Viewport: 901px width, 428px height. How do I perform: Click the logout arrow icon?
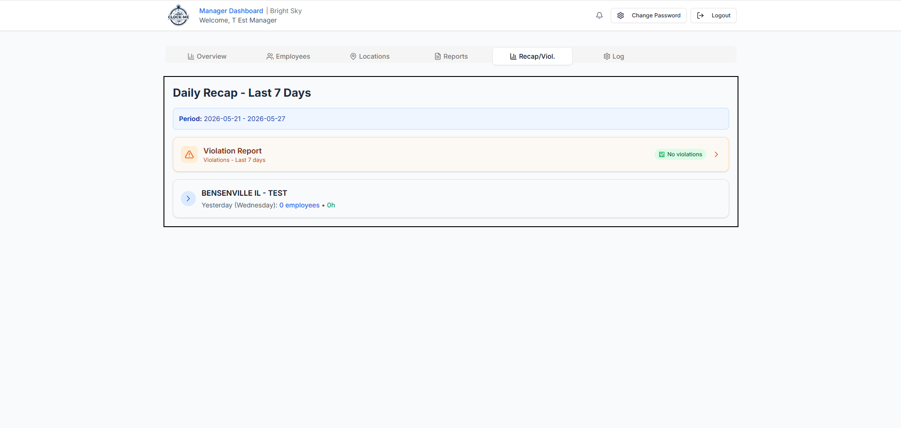700,15
